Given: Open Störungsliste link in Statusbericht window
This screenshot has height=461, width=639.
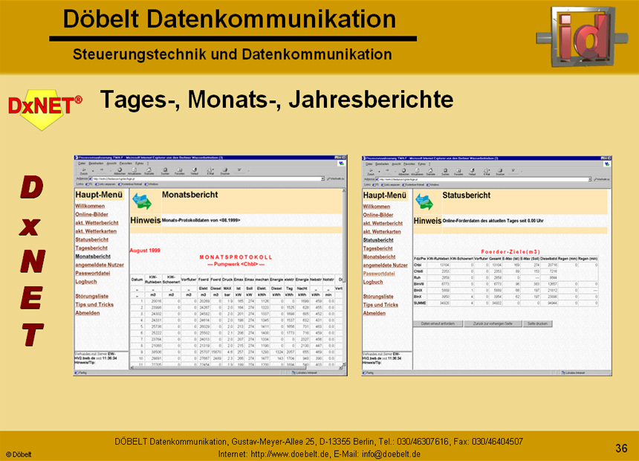Looking at the screenshot, I should (378, 297).
